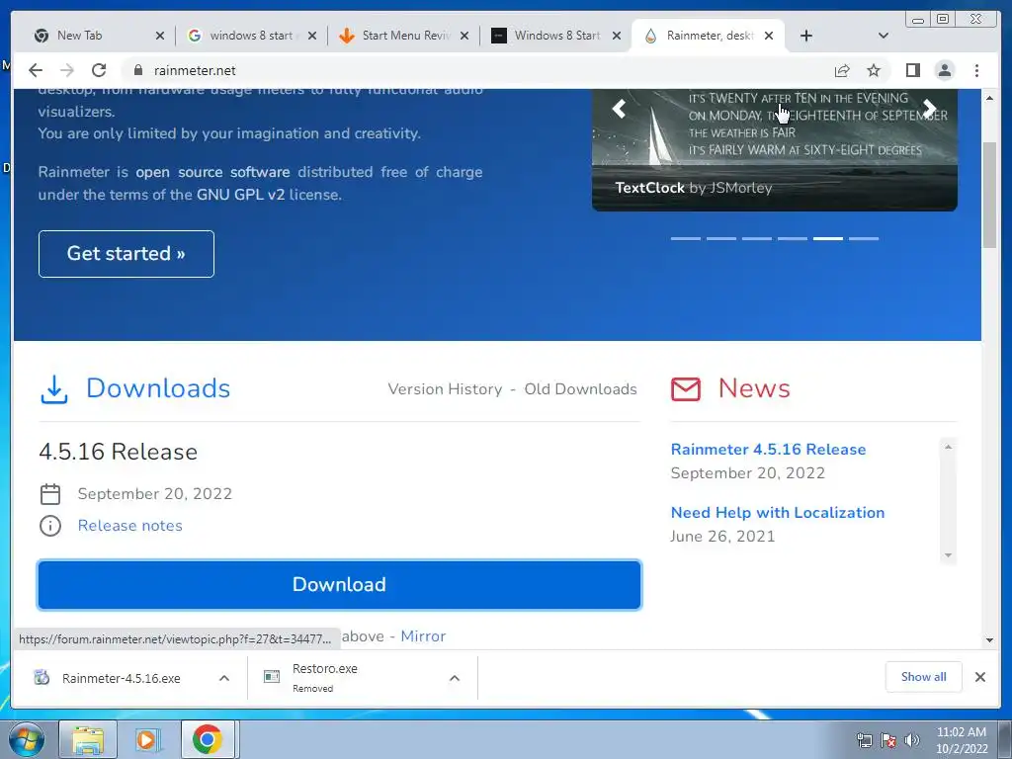This screenshot has height=759, width=1012.
Task: Open the Release notes link
Action: point(129,526)
